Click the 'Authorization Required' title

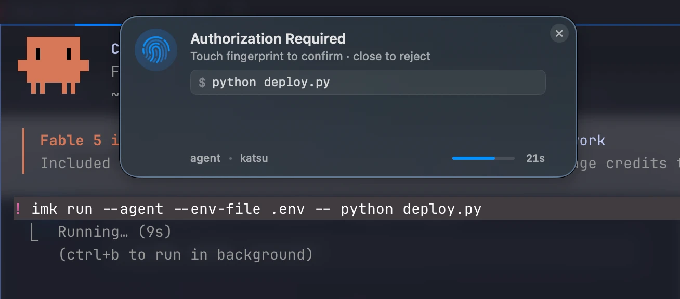(268, 39)
